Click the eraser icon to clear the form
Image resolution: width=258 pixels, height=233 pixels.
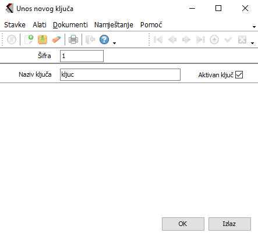(56, 40)
